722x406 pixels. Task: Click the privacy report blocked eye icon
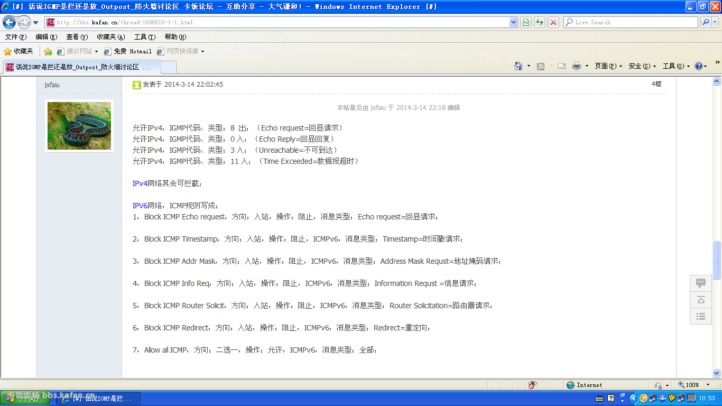[x=533, y=385]
